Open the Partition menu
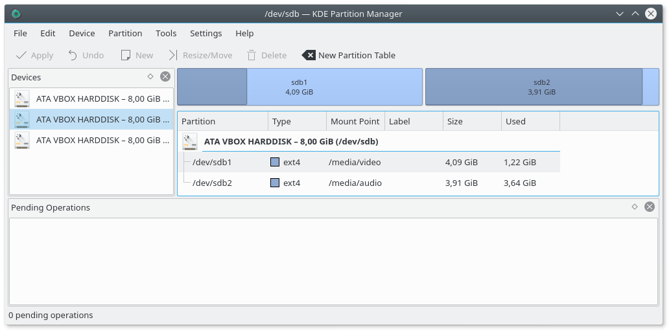This screenshot has height=333, width=671. [125, 33]
